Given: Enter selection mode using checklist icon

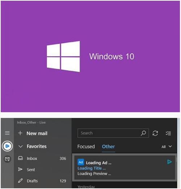Looking at the screenshot, I should click(x=168, y=133).
